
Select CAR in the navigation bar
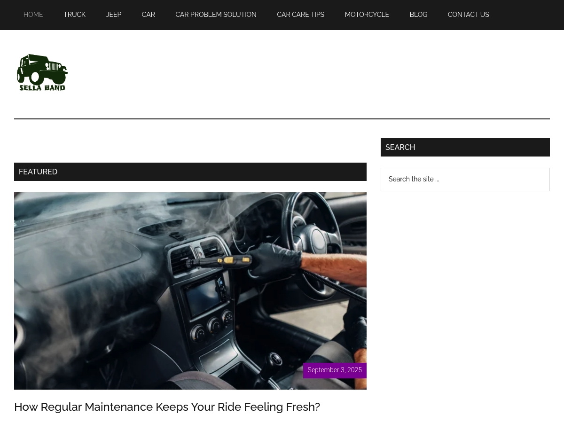(149, 15)
